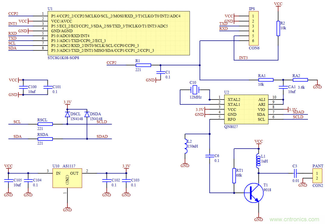The width and height of the screenshot is (325, 224).
Task: Select the C1 0.1 capacitor symbol
Action: click(x=161, y=73)
